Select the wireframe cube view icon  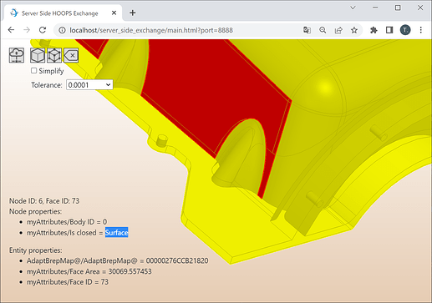(54, 55)
